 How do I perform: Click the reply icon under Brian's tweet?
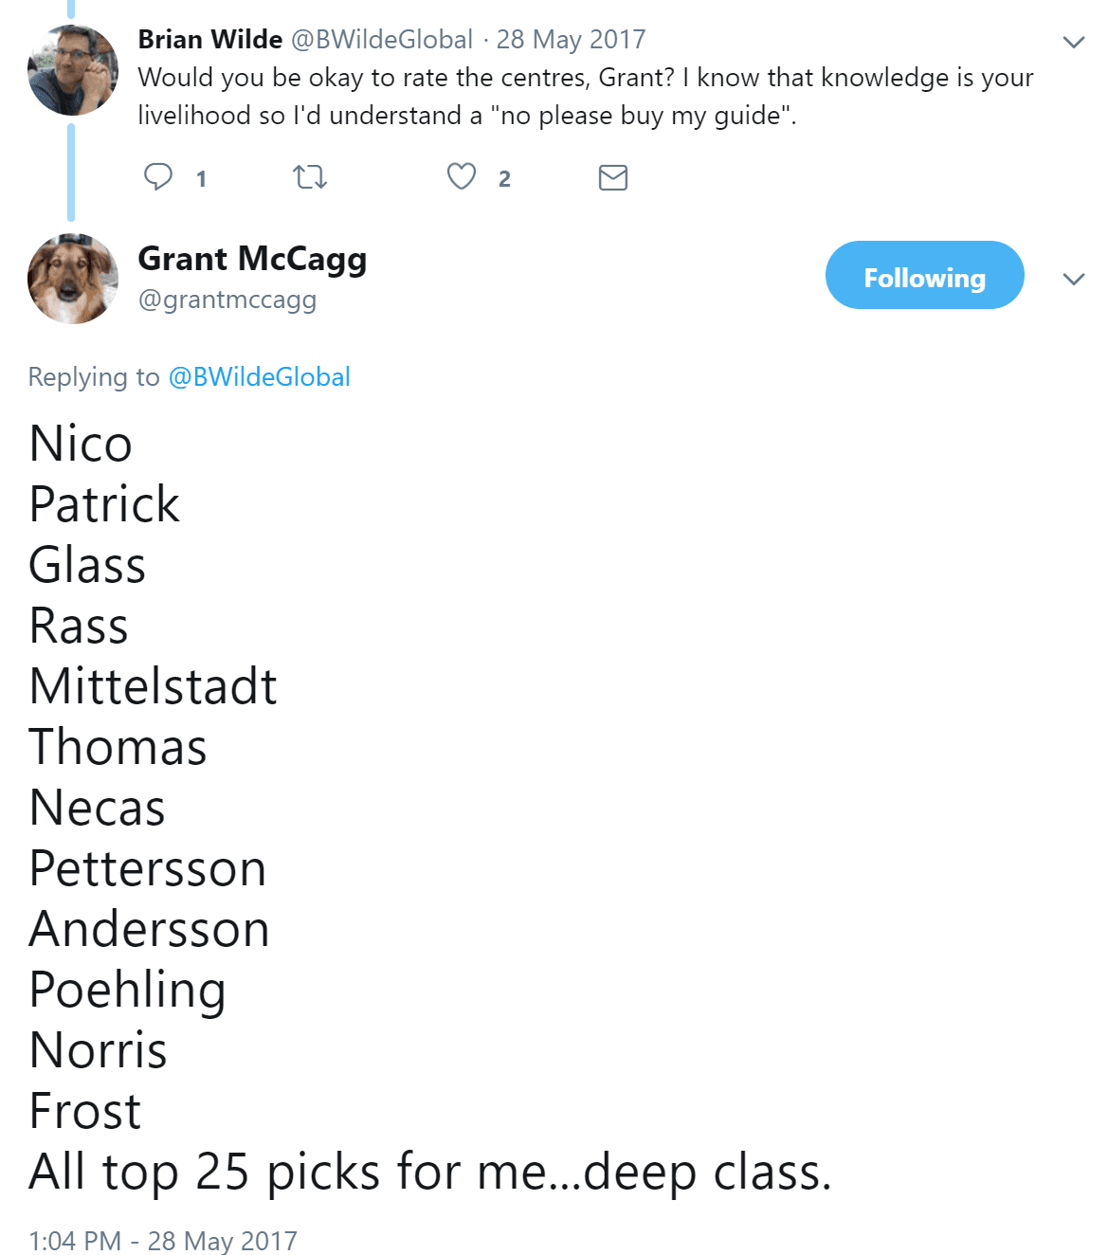pos(158,177)
